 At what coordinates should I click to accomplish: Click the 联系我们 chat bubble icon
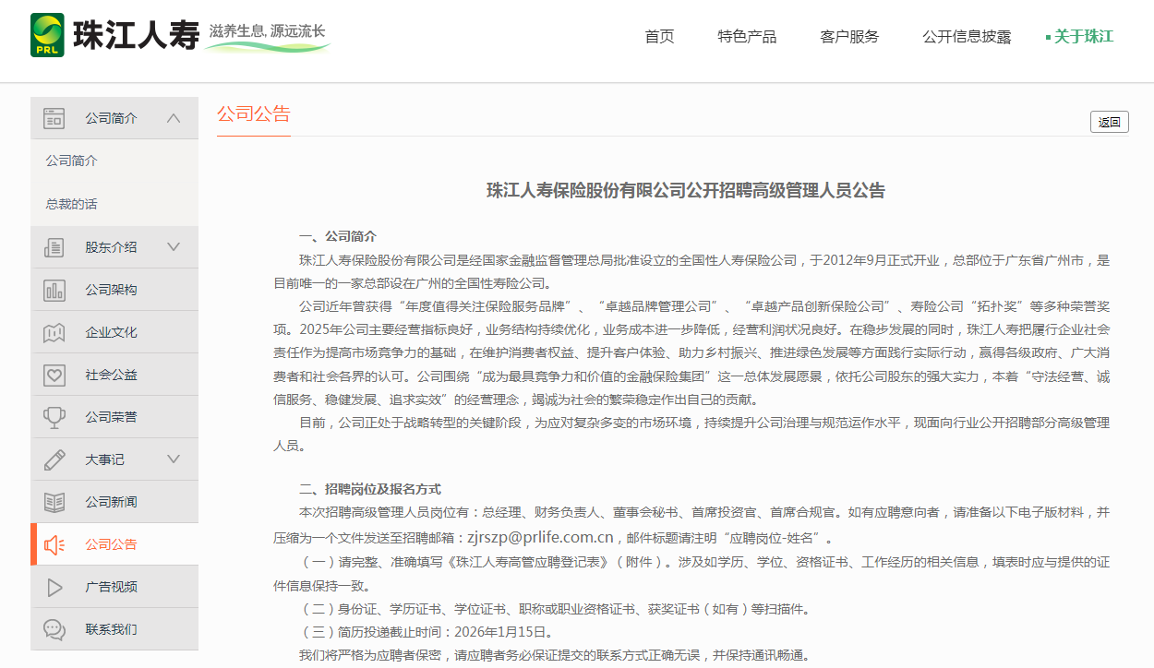point(54,629)
